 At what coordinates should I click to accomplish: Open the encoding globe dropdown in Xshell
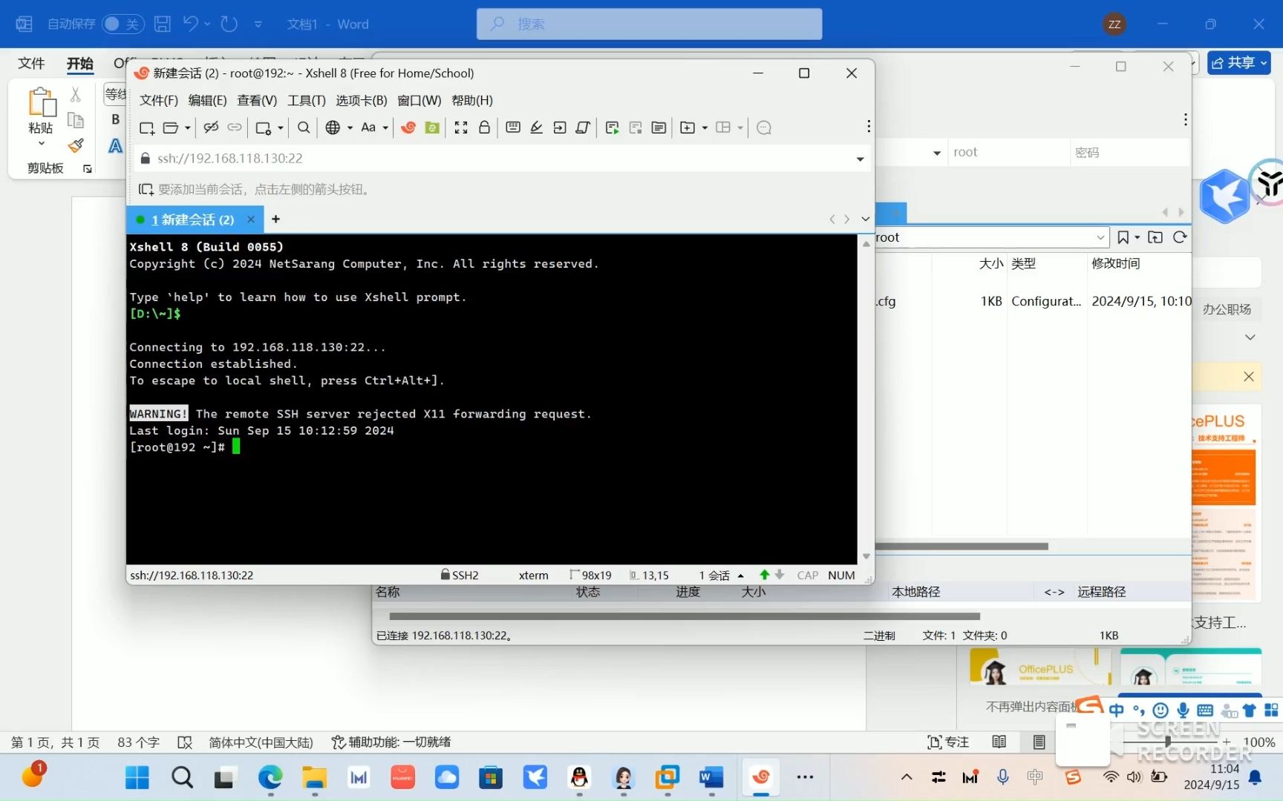click(x=348, y=128)
